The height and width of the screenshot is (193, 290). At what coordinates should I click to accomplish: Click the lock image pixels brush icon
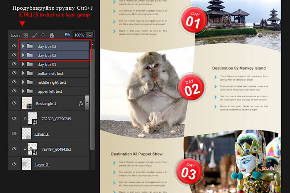[x=34, y=35]
